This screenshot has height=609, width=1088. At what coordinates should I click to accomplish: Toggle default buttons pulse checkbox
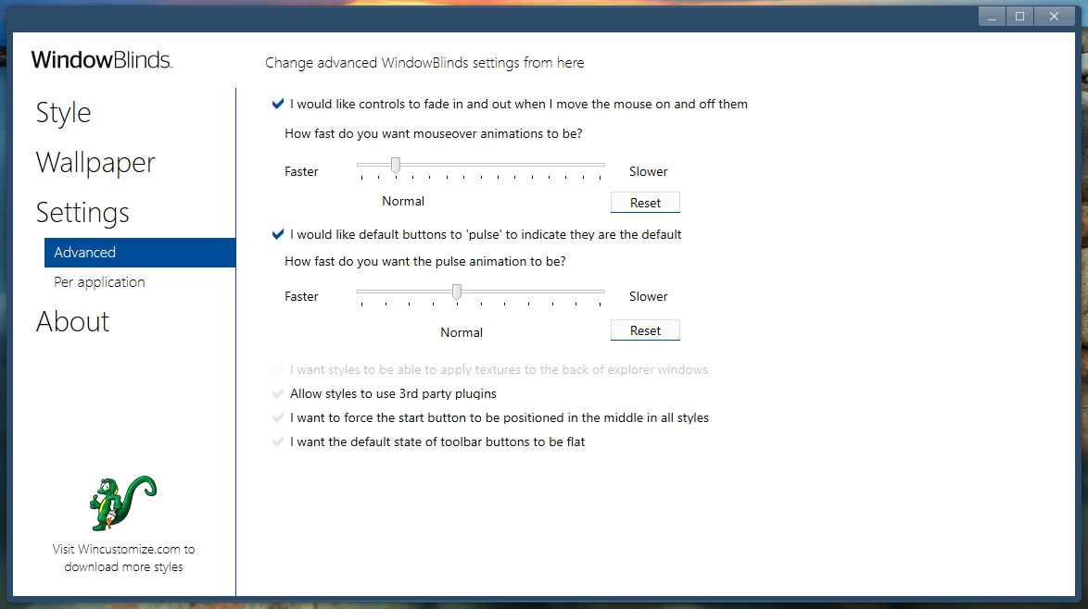(x=277, y=234)
